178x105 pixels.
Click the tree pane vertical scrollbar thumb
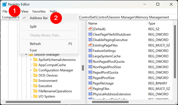(x=83, y=68)
